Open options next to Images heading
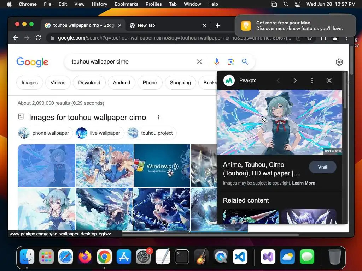 click(x=158, y=117)
